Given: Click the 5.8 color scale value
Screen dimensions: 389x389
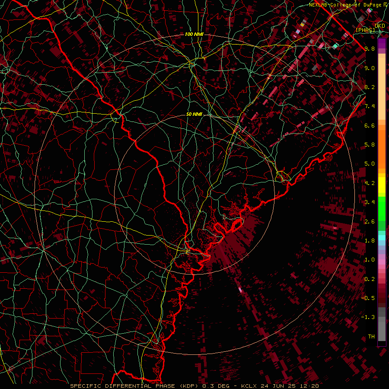Looking at the screenshot, I should [x=370, y=145].
